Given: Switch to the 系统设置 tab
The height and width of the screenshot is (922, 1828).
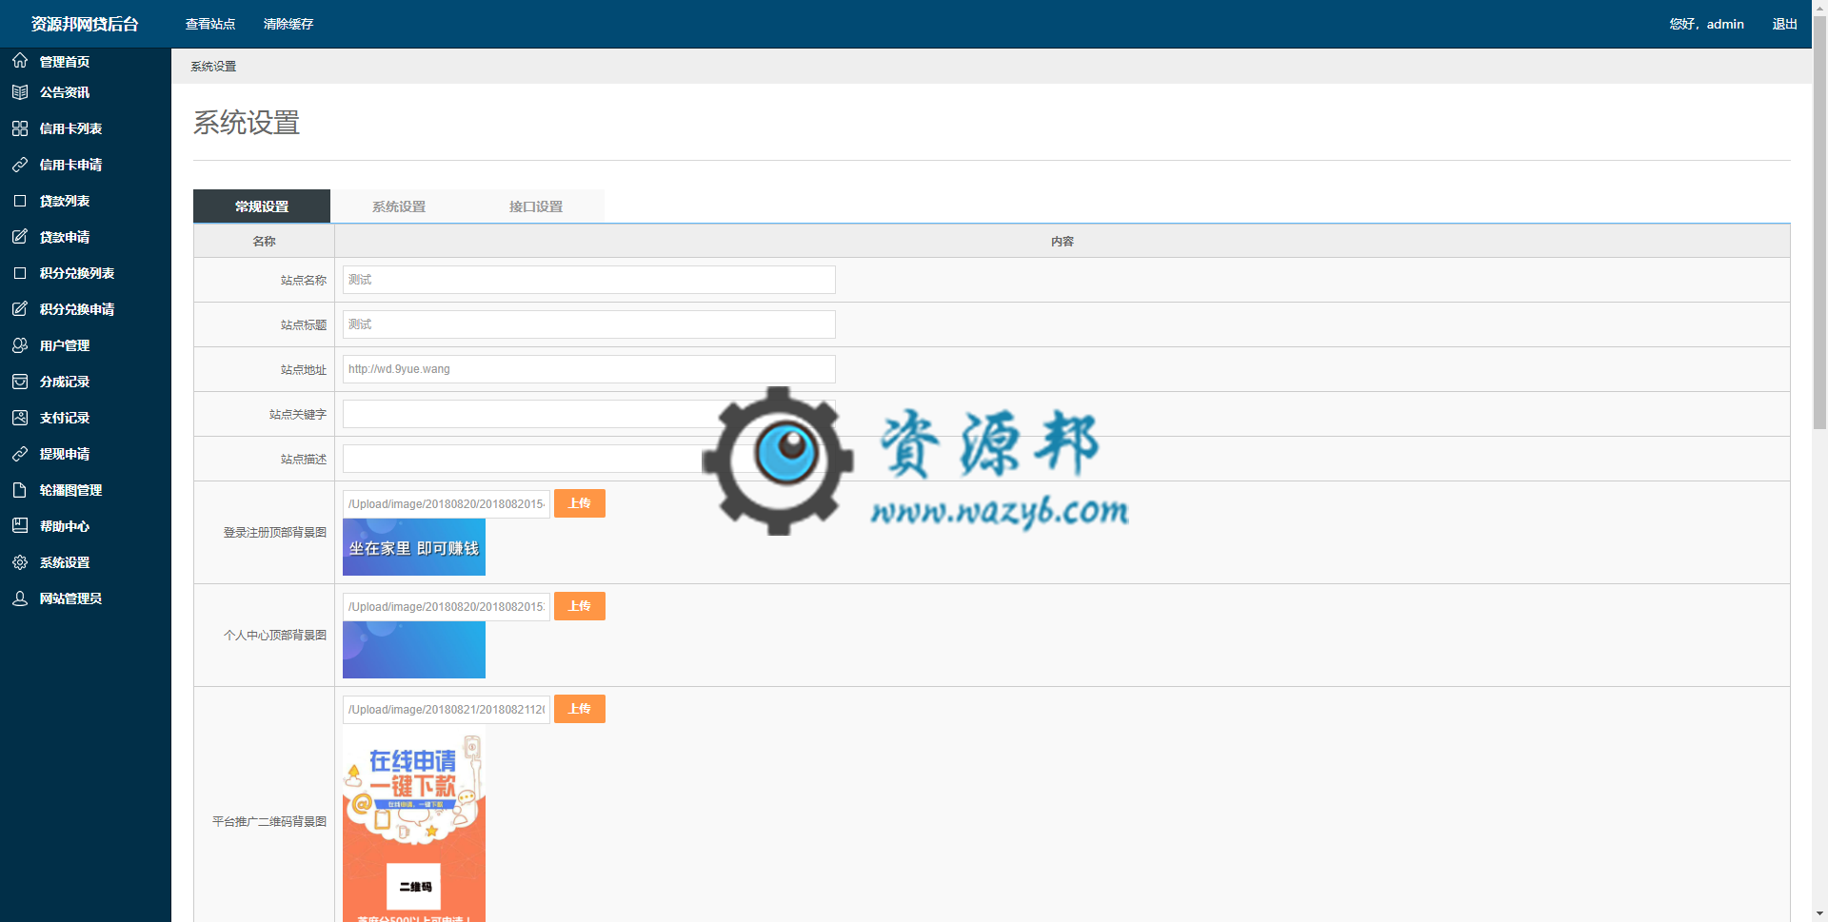Looking at the screenshot, I should pyautogui.click(x=399, y=206).
